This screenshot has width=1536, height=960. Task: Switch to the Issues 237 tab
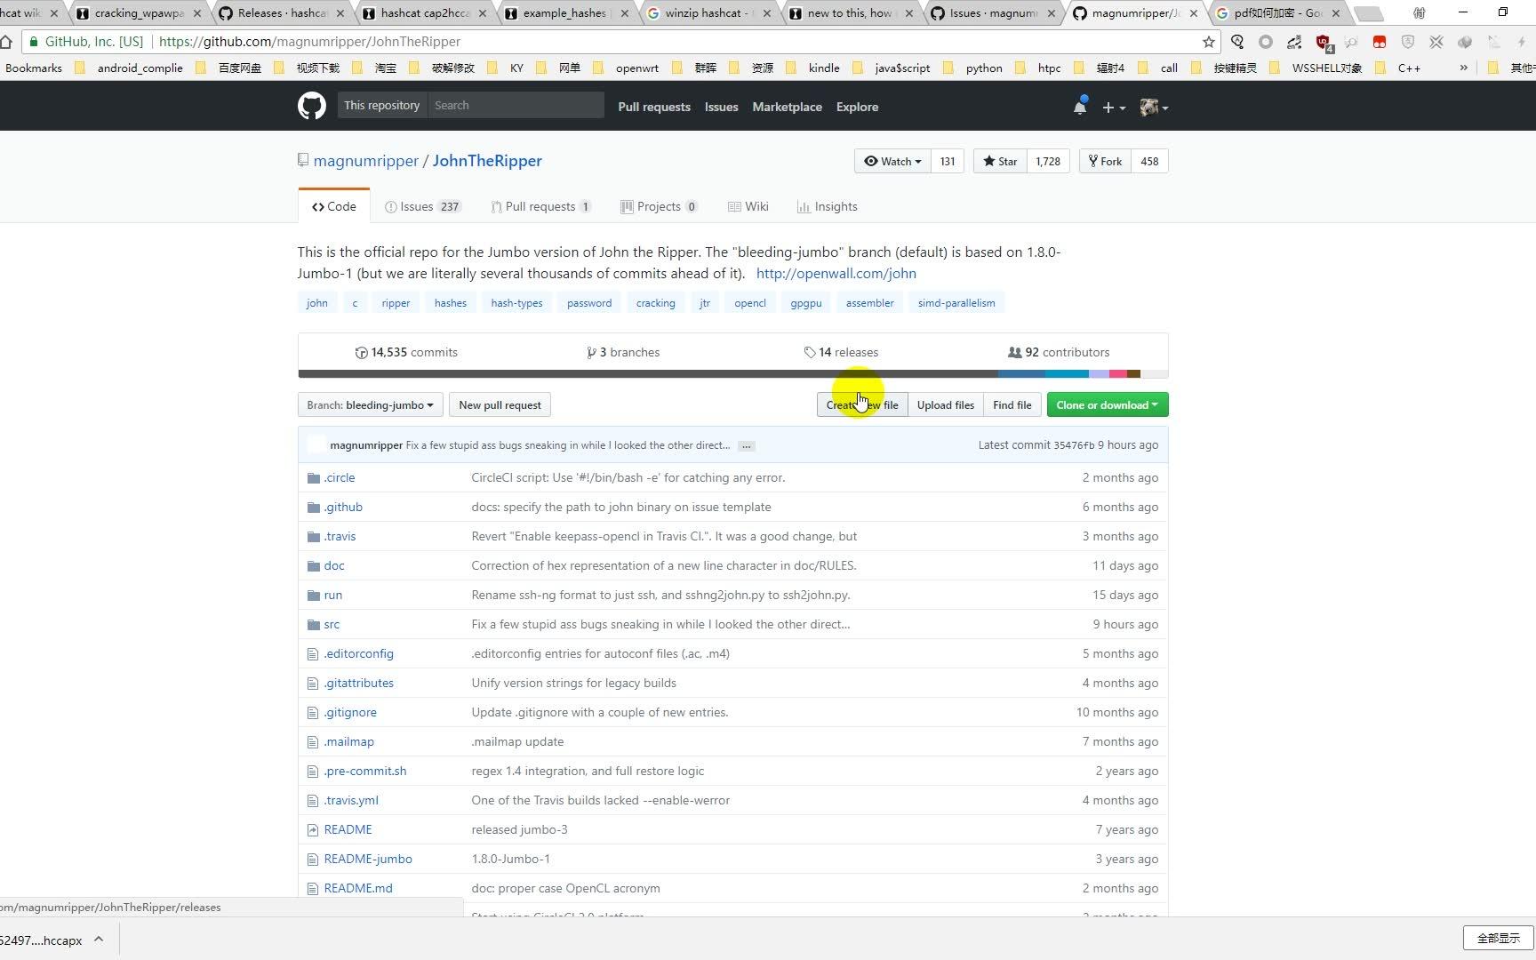point(422,206)
